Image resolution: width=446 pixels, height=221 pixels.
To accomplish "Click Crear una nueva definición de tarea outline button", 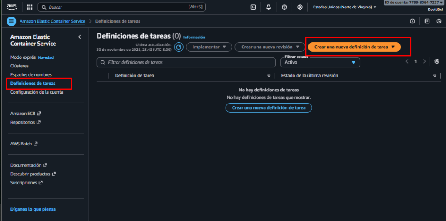I will (x=269, y=107).
